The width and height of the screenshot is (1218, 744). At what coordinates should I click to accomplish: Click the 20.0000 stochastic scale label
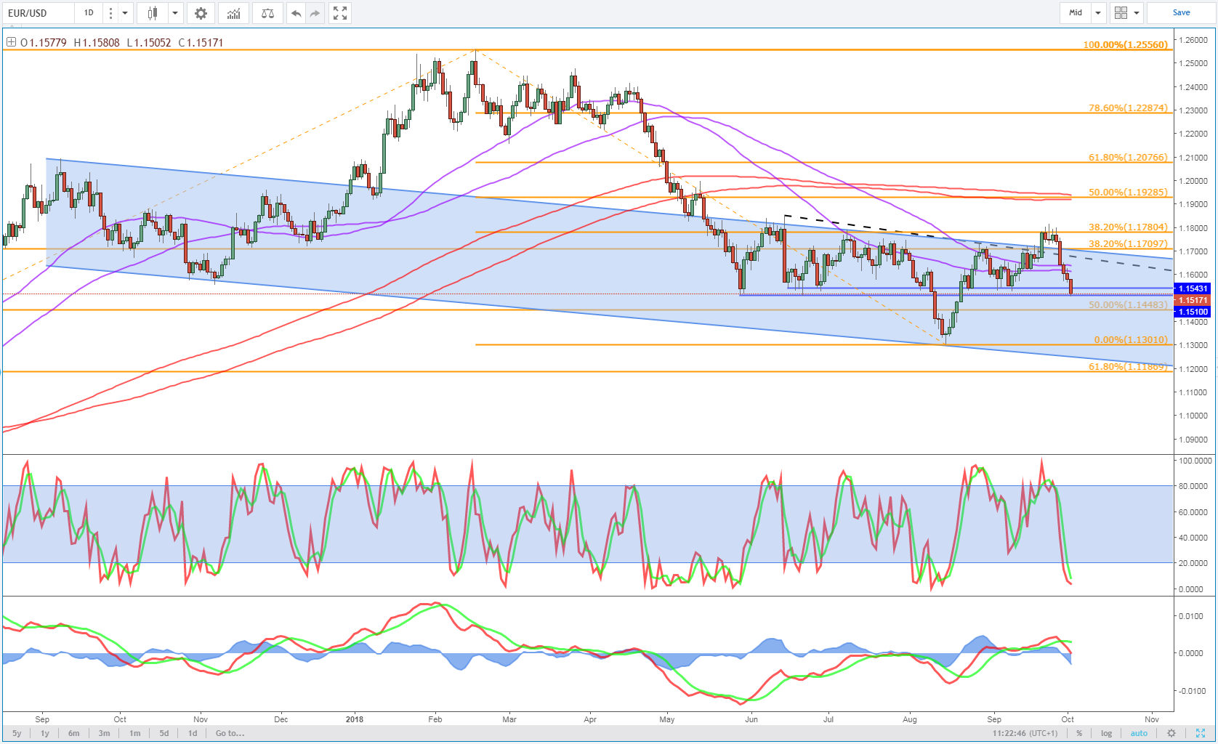click(x=1195, y=563)
